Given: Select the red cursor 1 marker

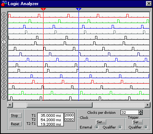Looking at the screenshot, I should [x=43, y=10].
